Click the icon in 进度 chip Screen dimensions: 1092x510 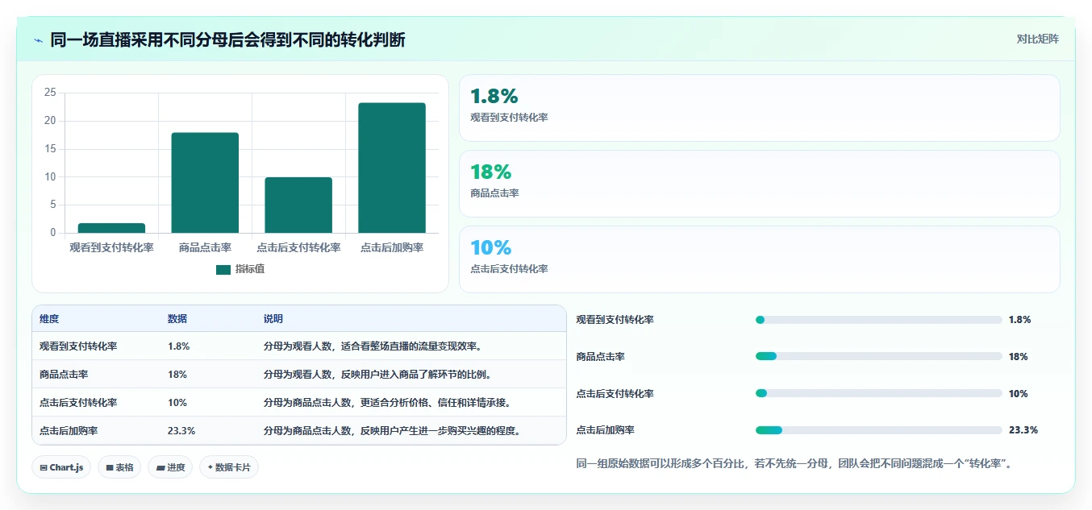point(160,467)
